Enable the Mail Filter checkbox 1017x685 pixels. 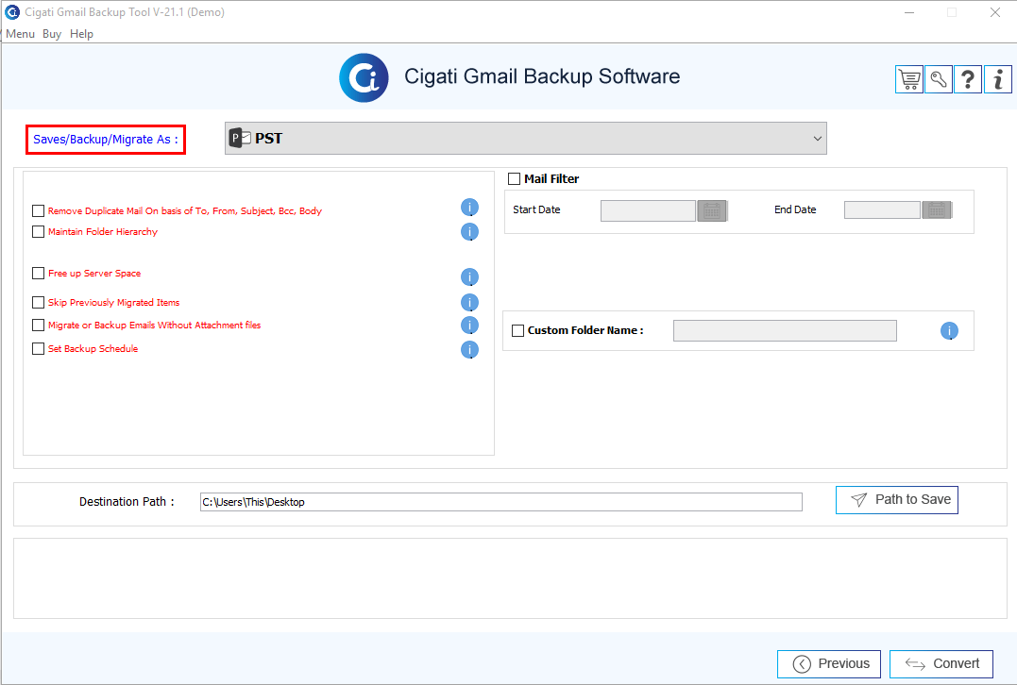click(515, 178)
